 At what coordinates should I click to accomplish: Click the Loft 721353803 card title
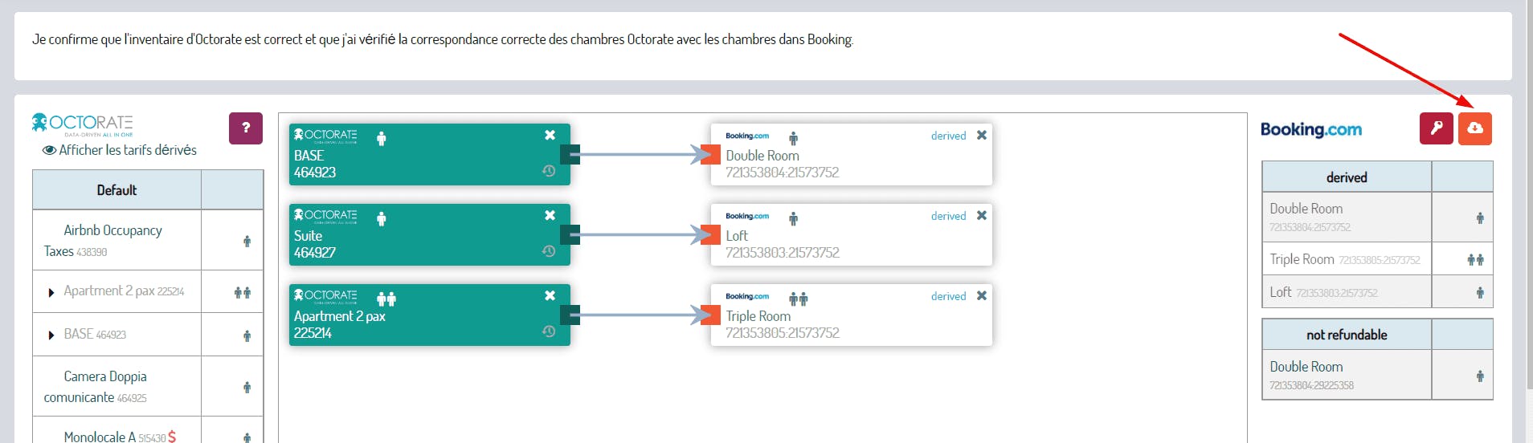pos(737,236)
